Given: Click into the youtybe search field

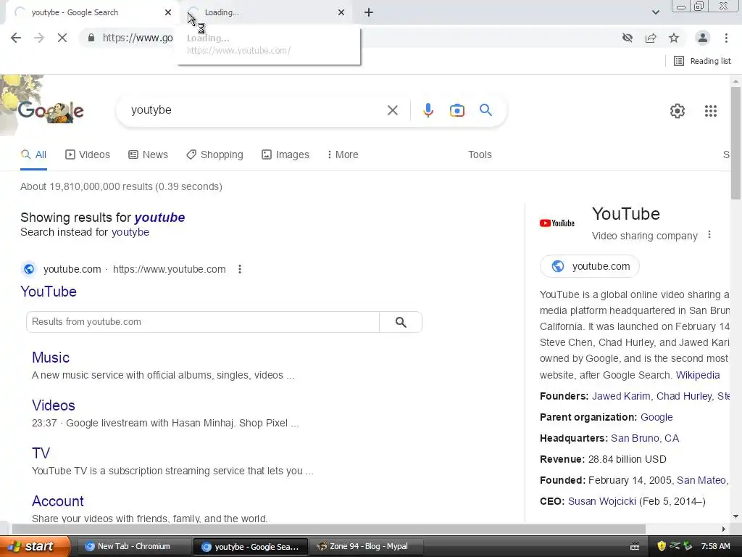Looking at the screenshot, I should pyautogui.click(x=253, y=110).
